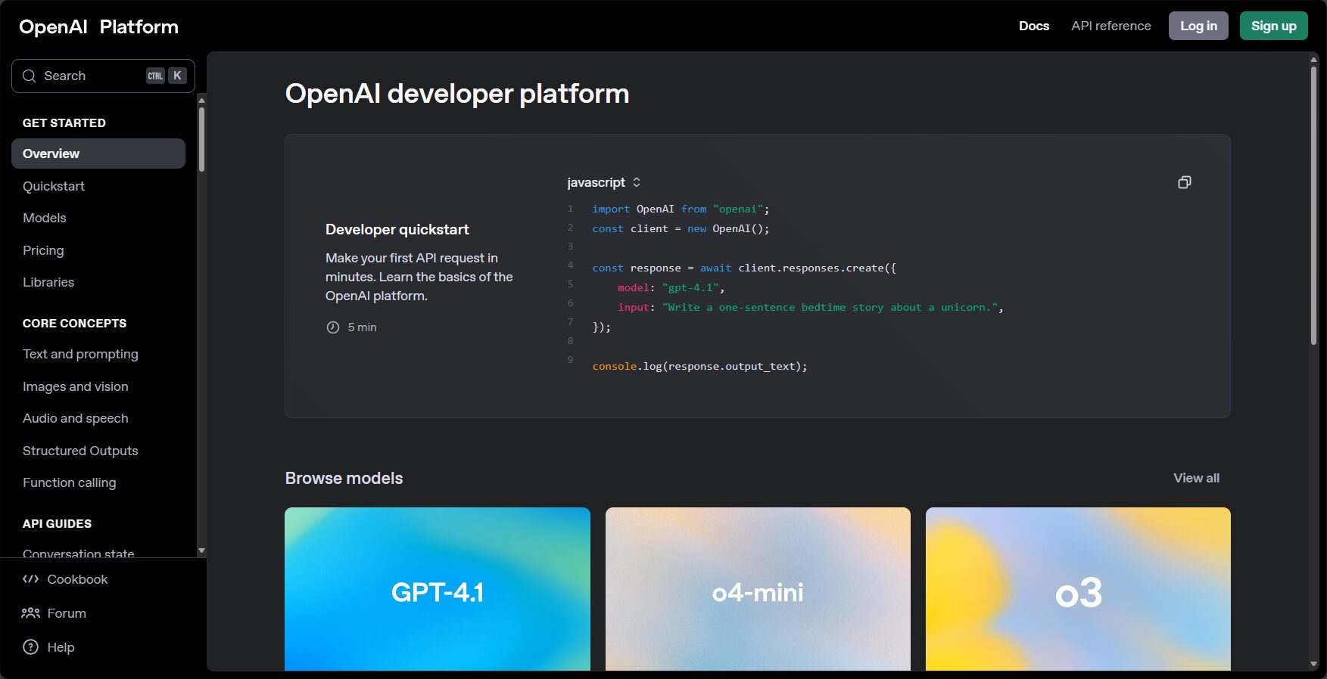This screenshot has width=1327, height=679.
Task: Click the Help question mark icon
Action: point(30,647)
